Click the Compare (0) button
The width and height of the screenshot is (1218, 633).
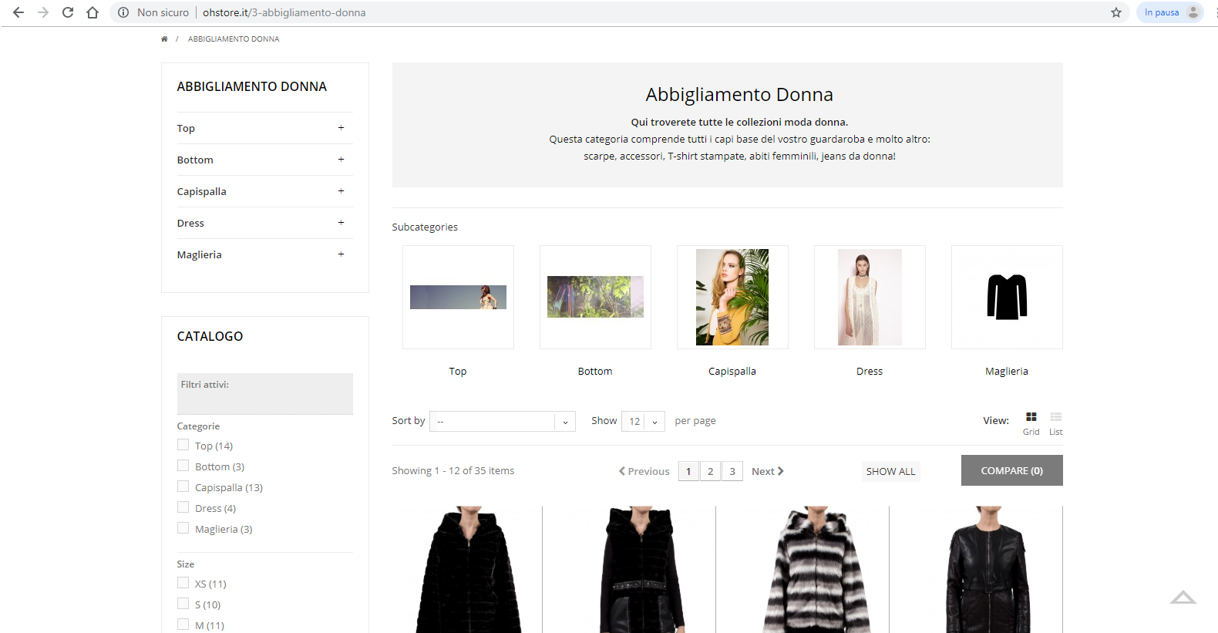click(x=1012, y=470)
